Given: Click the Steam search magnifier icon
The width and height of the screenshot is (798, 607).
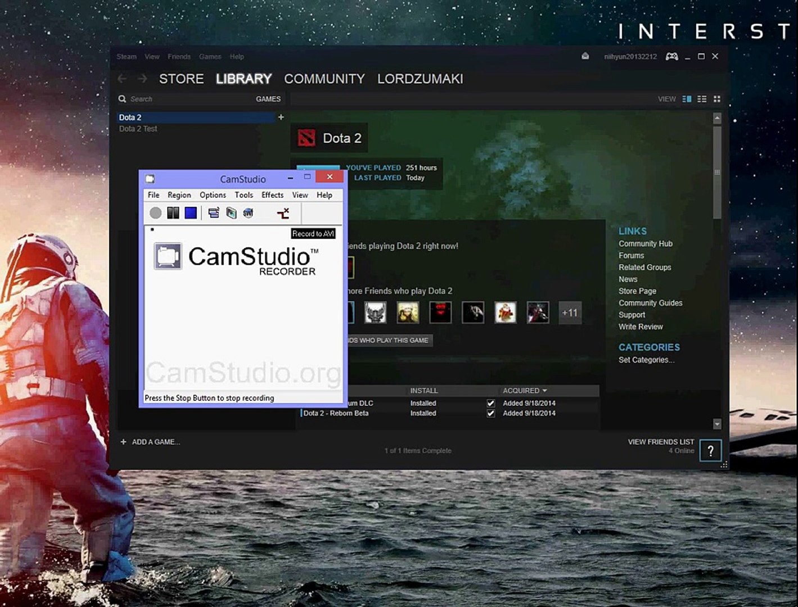Looking at the screenshot, I should click(x=122, y=99).
